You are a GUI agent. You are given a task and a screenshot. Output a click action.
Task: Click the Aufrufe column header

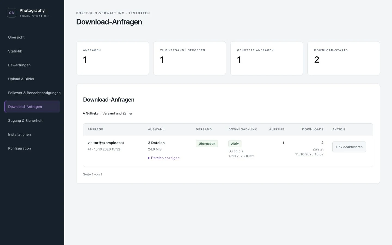[x=277, y=129]
